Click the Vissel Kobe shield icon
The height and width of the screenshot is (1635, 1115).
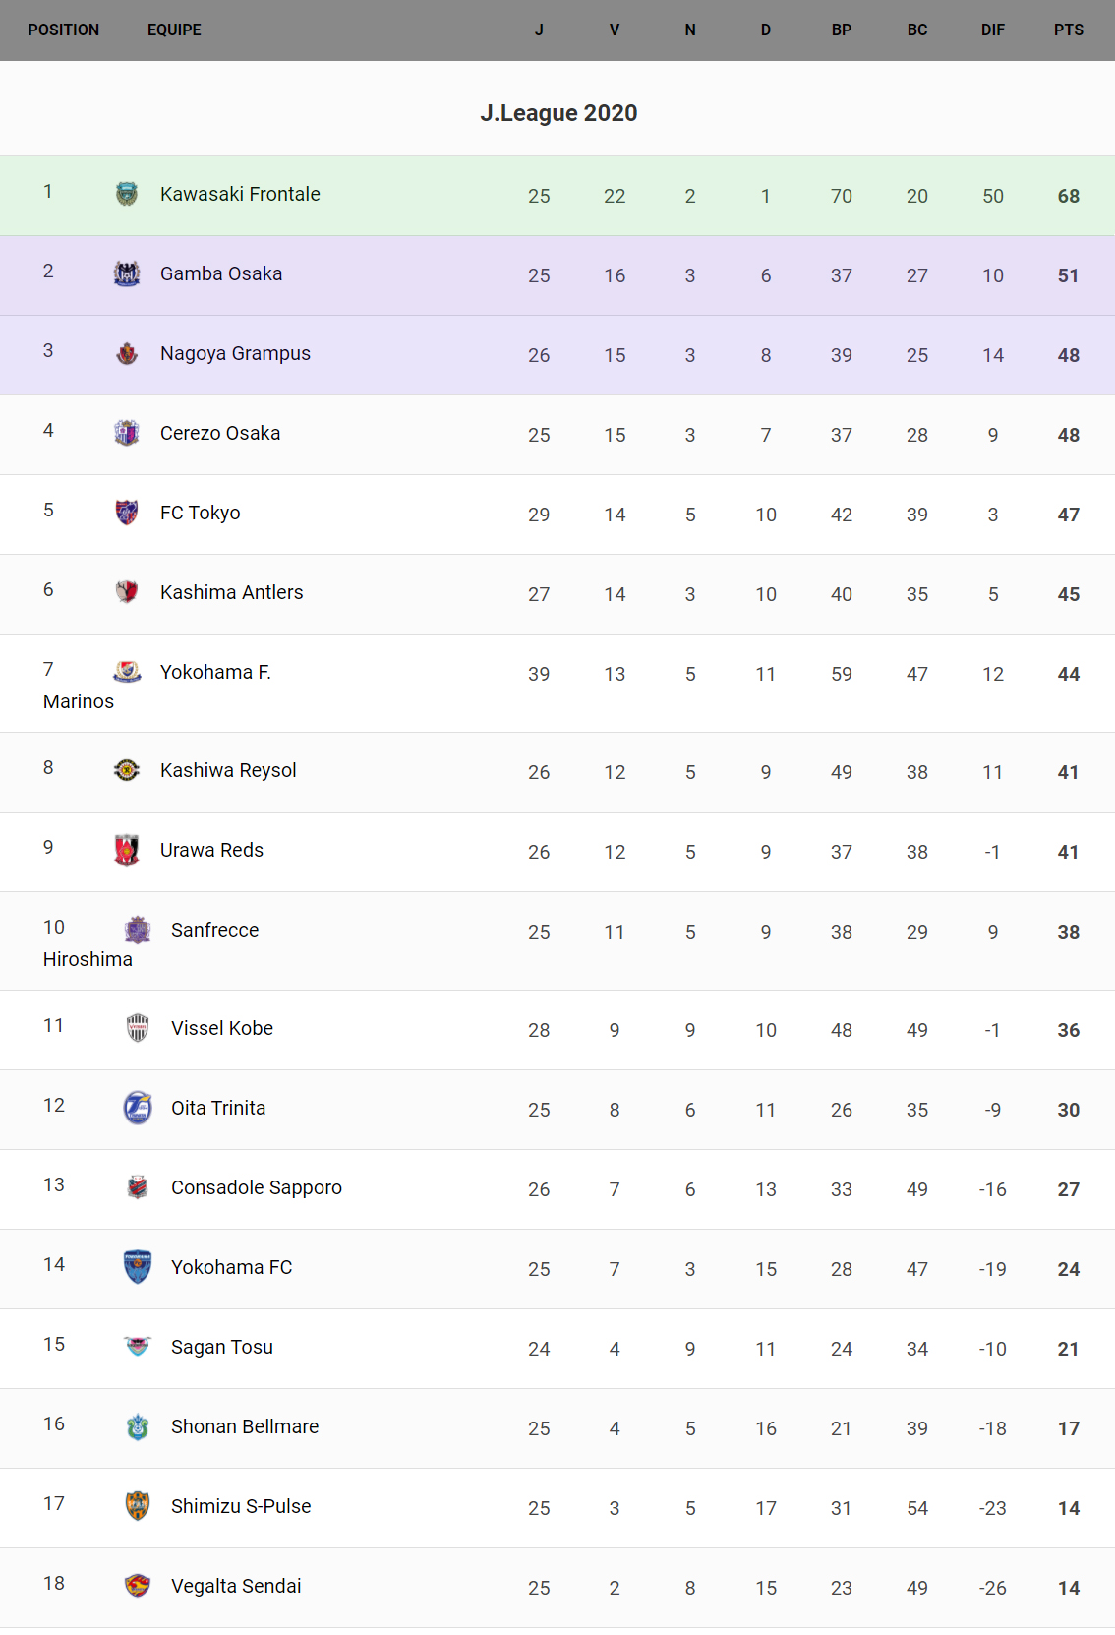point(138,1028)
